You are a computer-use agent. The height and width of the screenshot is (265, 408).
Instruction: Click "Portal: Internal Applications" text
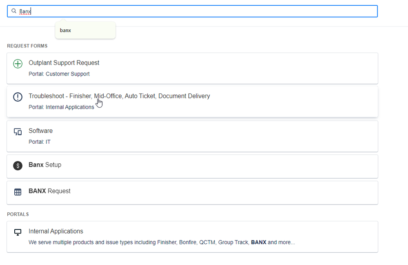pos(61,107)
